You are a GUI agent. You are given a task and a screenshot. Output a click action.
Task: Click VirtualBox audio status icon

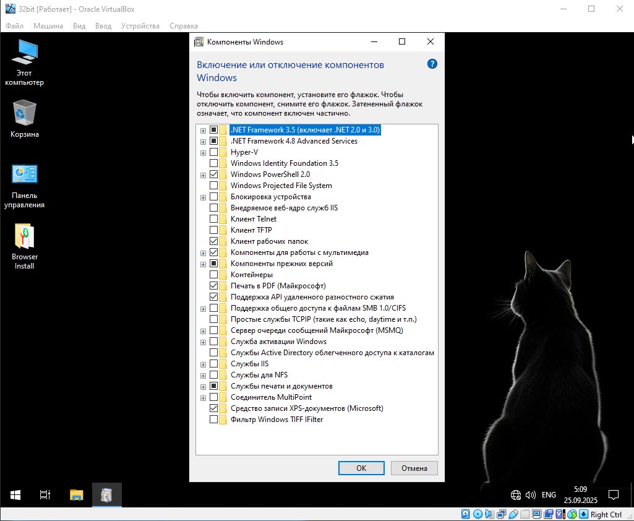tap(490, 514)
